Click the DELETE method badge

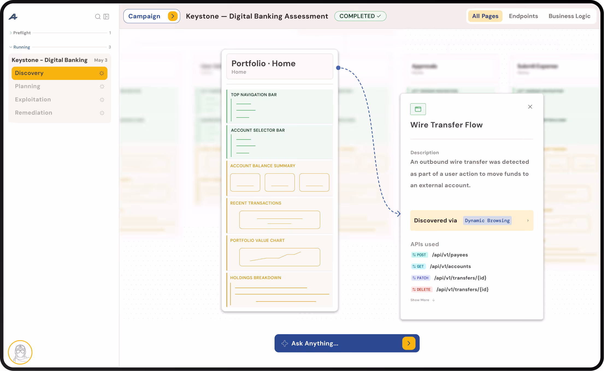(422, 289)
